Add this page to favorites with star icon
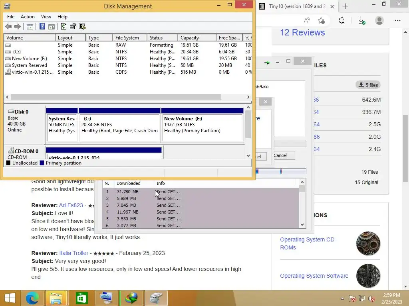 pos(322,20)
